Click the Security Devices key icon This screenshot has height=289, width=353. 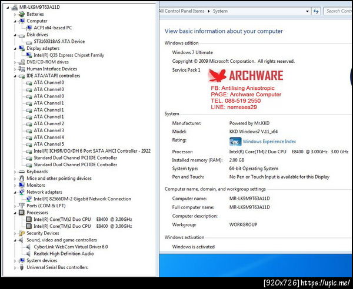22,233
